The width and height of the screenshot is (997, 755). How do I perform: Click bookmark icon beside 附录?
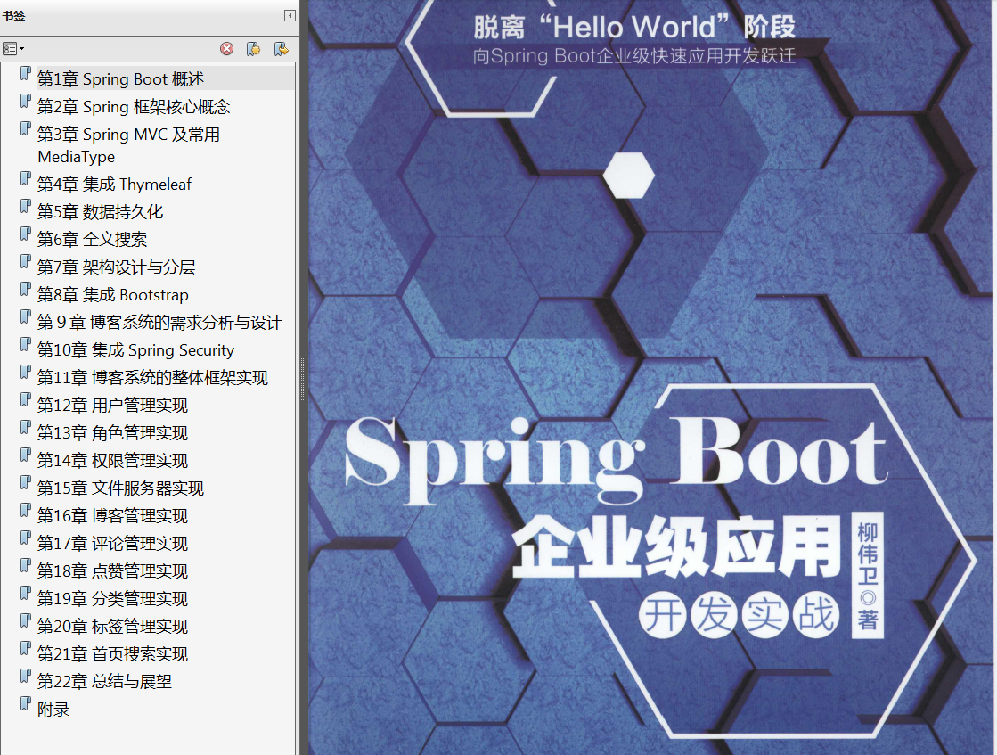coord(26,704)
